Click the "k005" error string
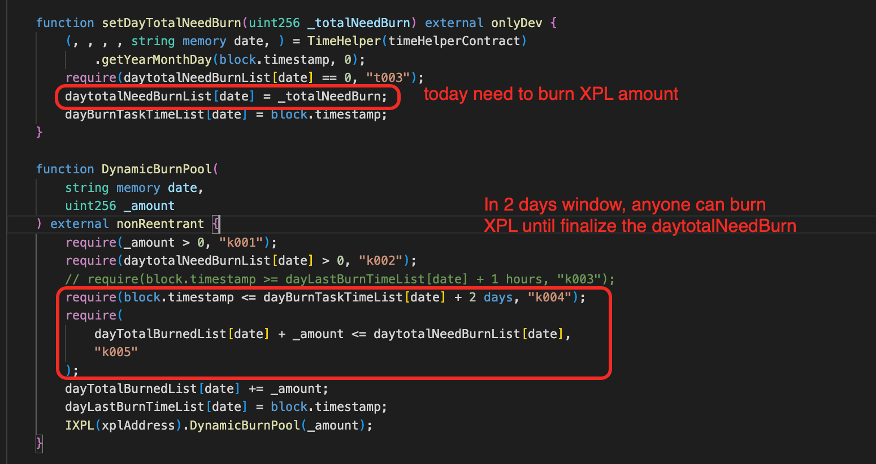This screenshot has height=464, width=876. 116,352
